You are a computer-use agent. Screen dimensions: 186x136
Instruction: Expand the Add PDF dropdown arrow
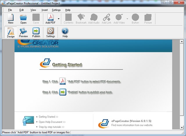(x=59, y=19)
